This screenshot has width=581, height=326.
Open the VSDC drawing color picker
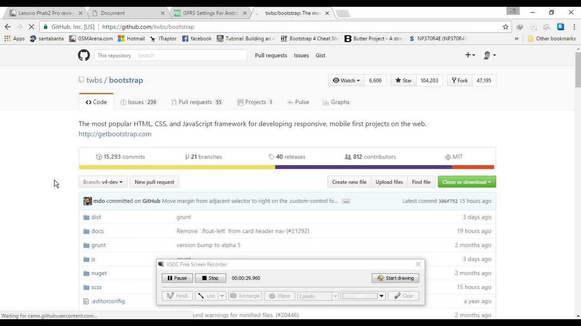[x=363, y=296]
